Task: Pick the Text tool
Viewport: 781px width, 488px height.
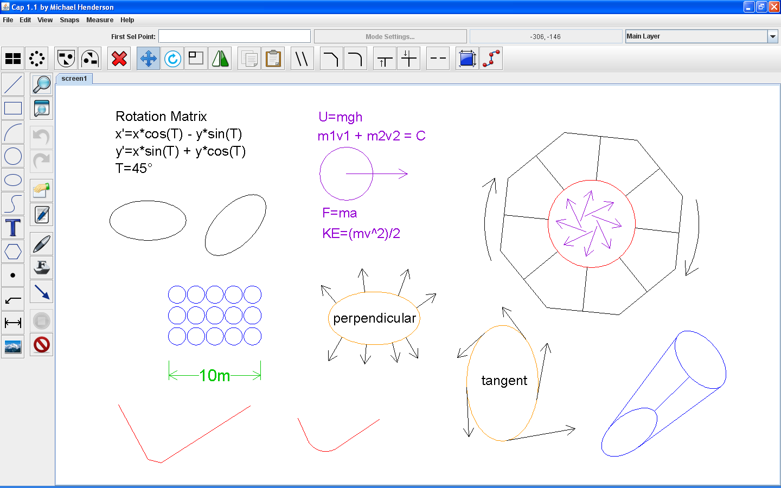Action: 13,228
